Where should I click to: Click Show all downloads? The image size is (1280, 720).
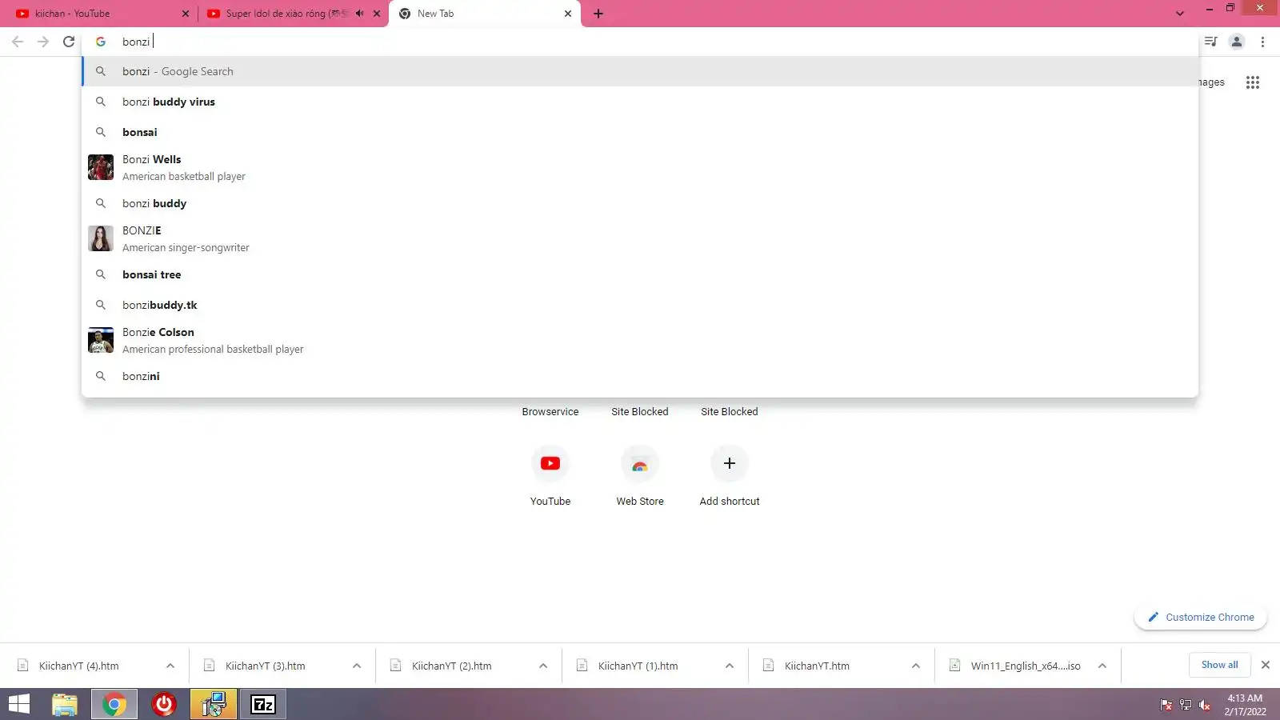tap(1219, 665)
